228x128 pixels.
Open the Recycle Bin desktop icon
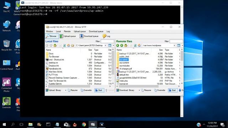[6, 46]
